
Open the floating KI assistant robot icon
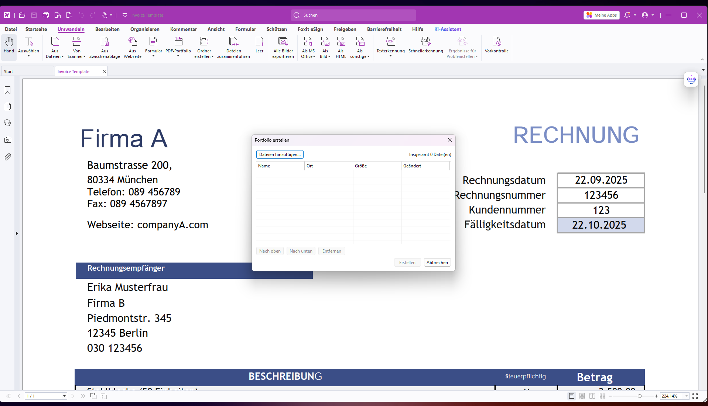click(691, 79)
